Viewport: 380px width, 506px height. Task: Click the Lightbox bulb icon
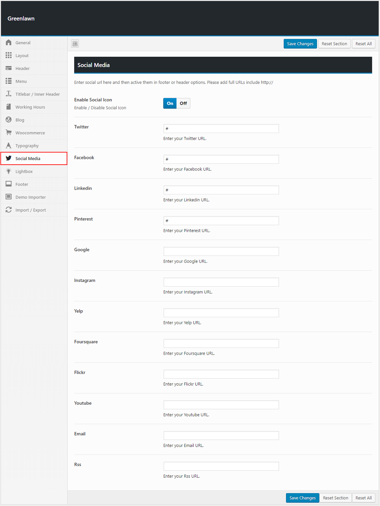pyautogui.click(x=9, y=171)
